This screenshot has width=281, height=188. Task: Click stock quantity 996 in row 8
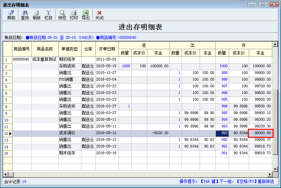[222, 106]
